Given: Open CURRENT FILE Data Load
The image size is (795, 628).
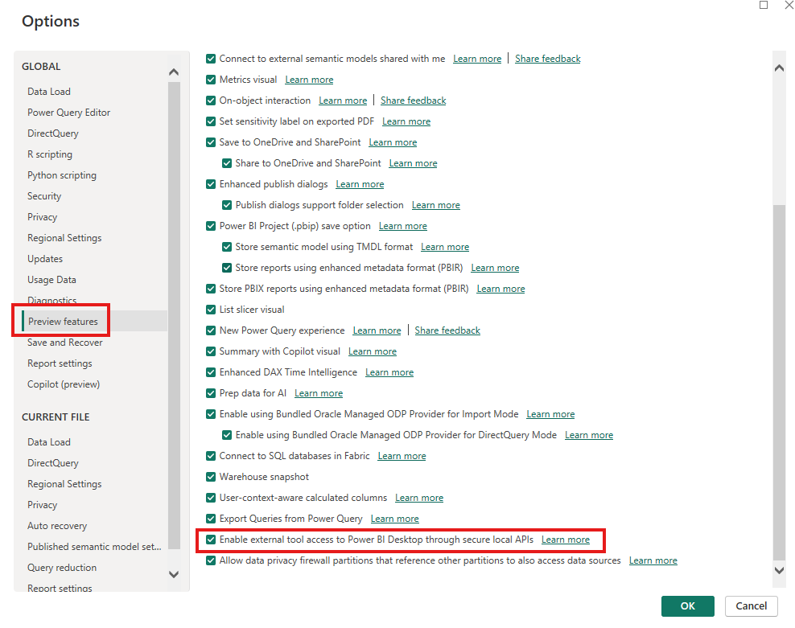Looking at the screenshot, I should [49, 442].
